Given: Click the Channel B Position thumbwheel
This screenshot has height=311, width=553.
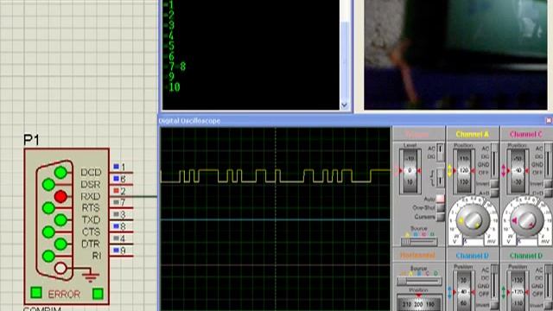Looking at the screenshot, I should coord(464,291).
